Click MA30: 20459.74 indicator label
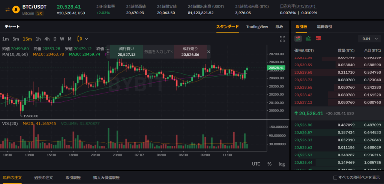Image resolution: width=384 pixels, height=184 pixels. point(84,54)
